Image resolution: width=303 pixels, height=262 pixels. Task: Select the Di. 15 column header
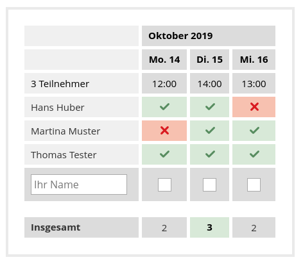click(209, 60)
